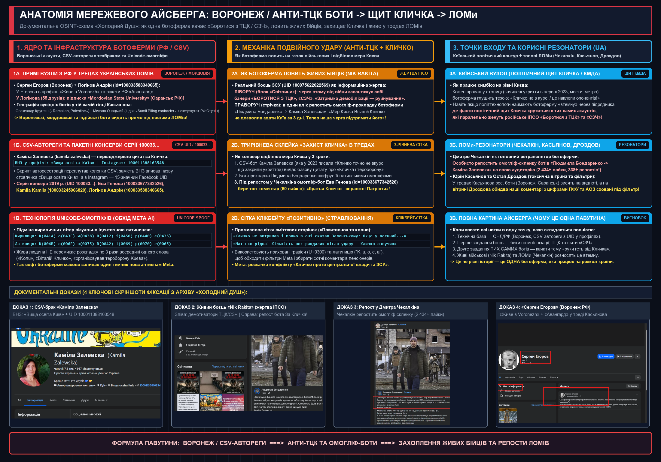661x462 pixels.
Task: Click Дмитро Чекалкин's avatar in ДОКАЗ 3 post
Action: [378, 326]
